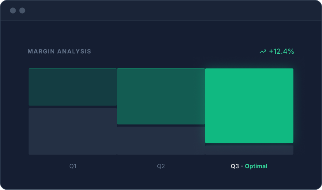
Task: Click the dark strip beneath Q2's green segment
Action: (x=161, y=125)
